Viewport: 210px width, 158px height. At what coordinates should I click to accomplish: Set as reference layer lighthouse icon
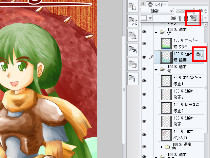[180, 18]
